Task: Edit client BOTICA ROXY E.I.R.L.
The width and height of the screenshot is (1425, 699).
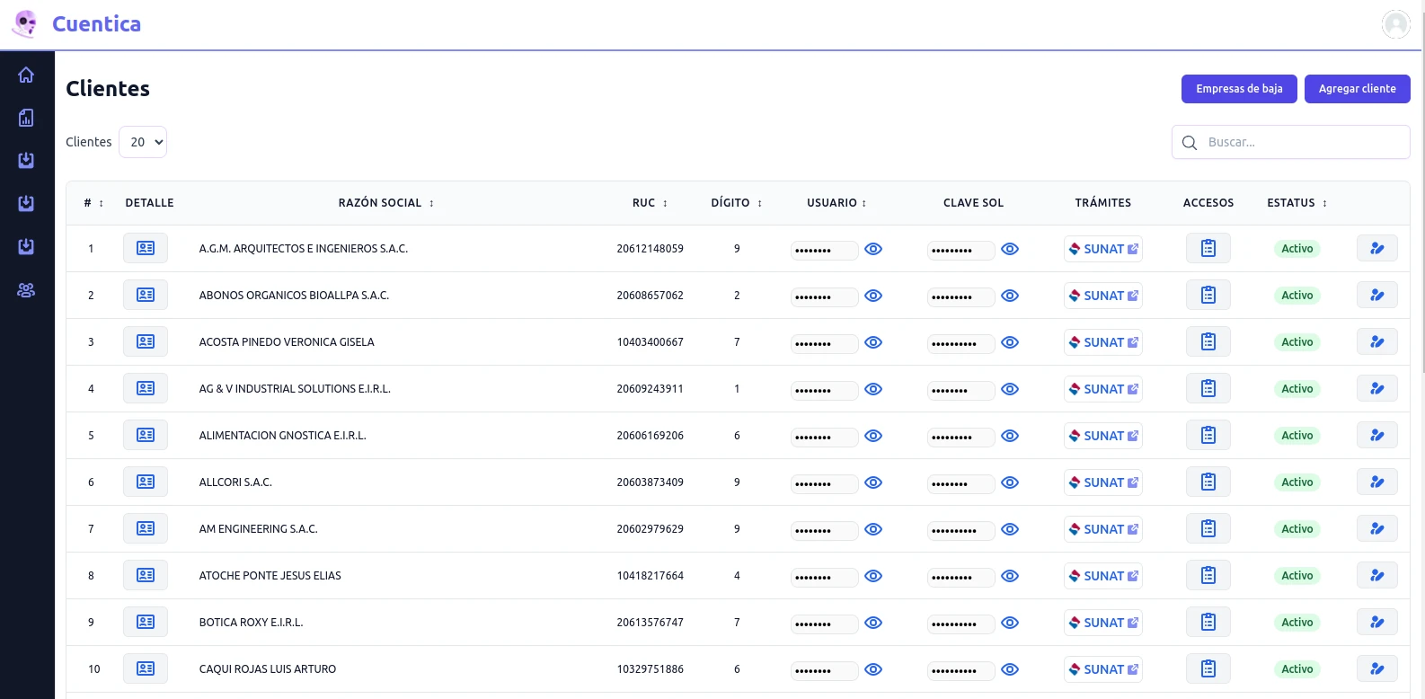Action: 1377,622
